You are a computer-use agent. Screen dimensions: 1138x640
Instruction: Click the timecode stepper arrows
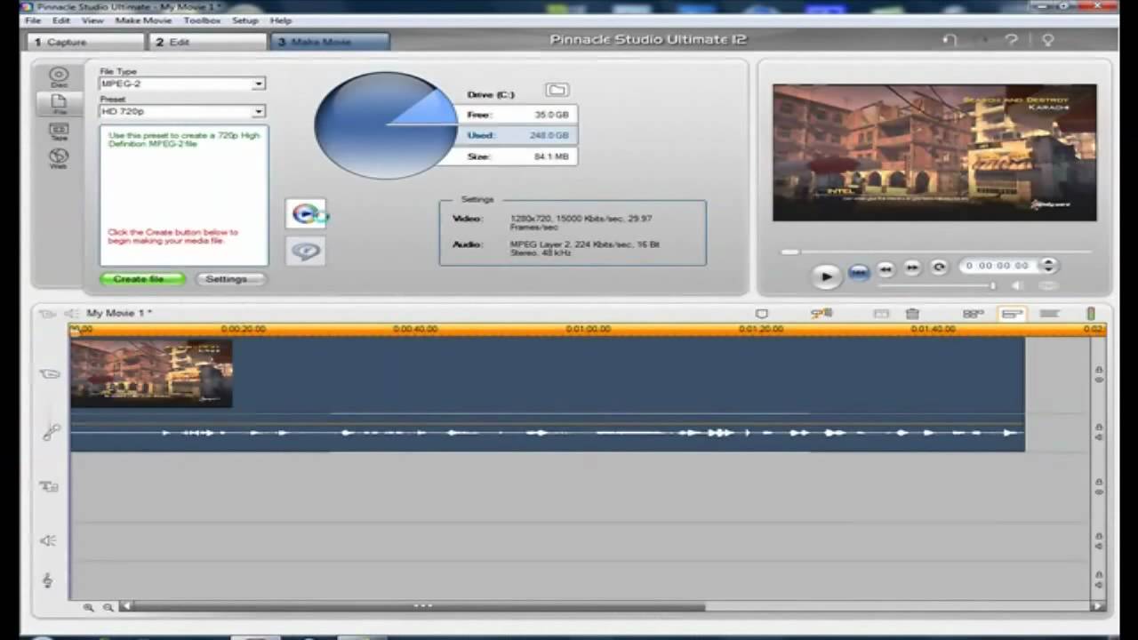[x=1048, y=266]
